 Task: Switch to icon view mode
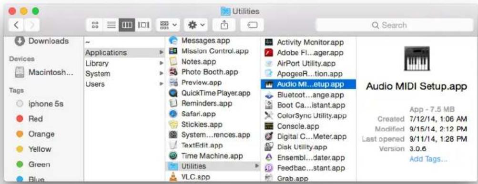[x=95, y=25]
